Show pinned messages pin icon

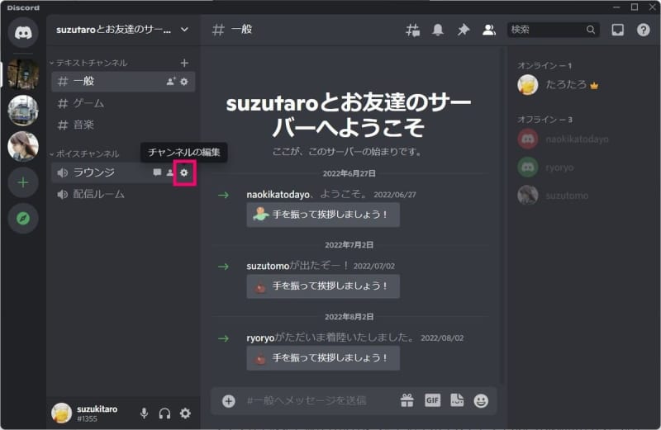463,30
